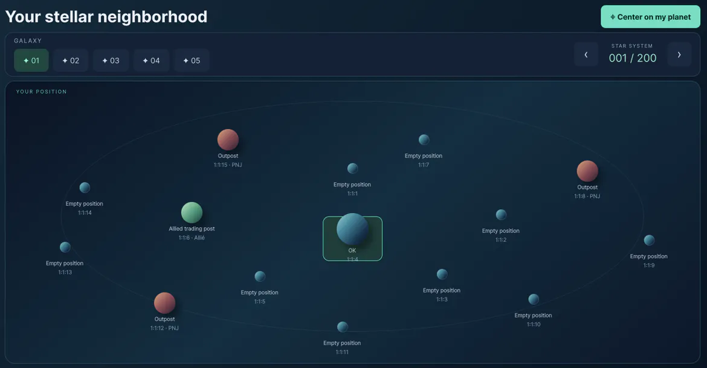Click the '1:1:12 · PNJ' coordinate label
The width and height of the screenshot is (707, 368).
click(164, 328)
